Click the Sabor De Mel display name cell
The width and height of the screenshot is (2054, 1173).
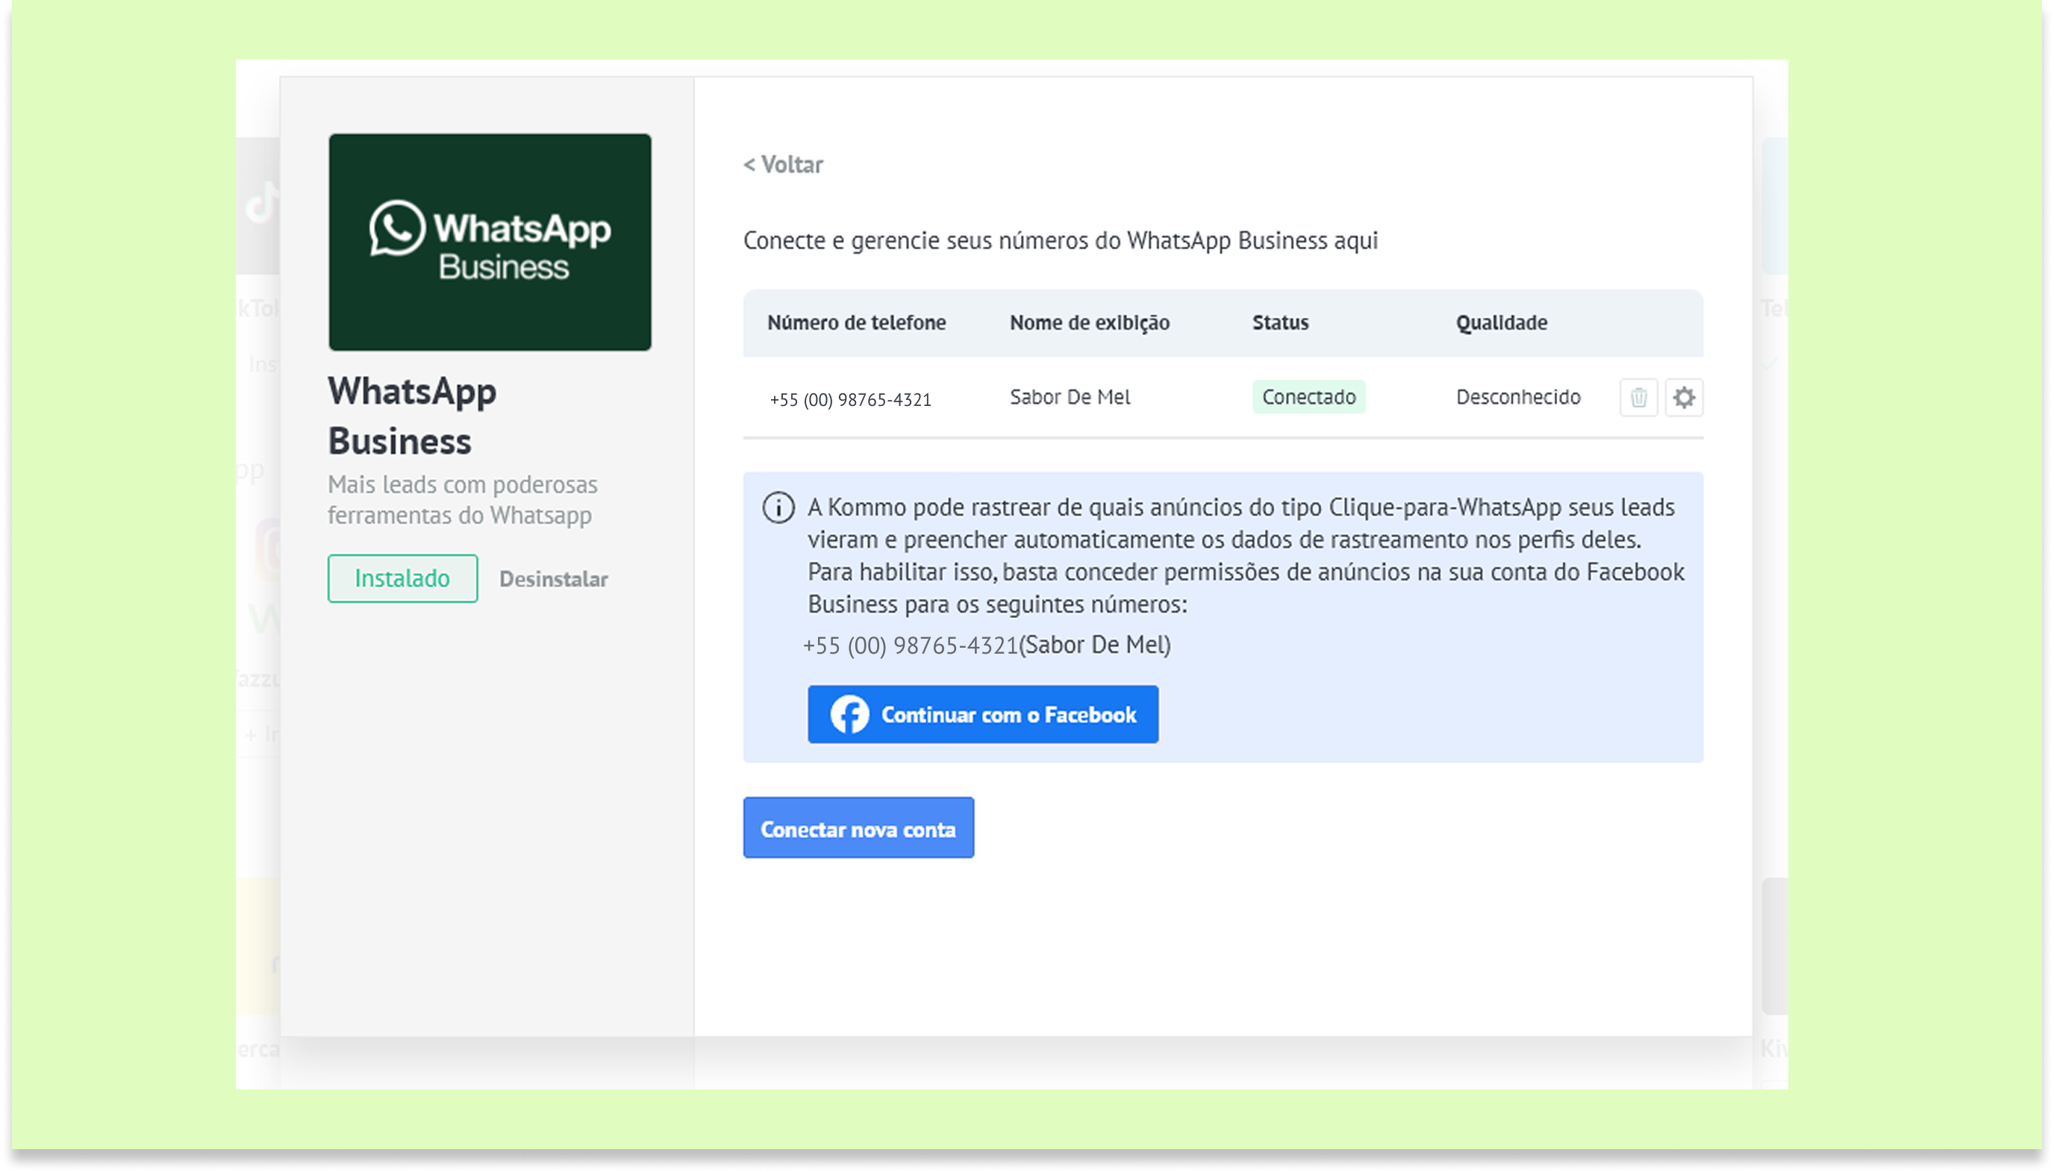[1070, 397]
